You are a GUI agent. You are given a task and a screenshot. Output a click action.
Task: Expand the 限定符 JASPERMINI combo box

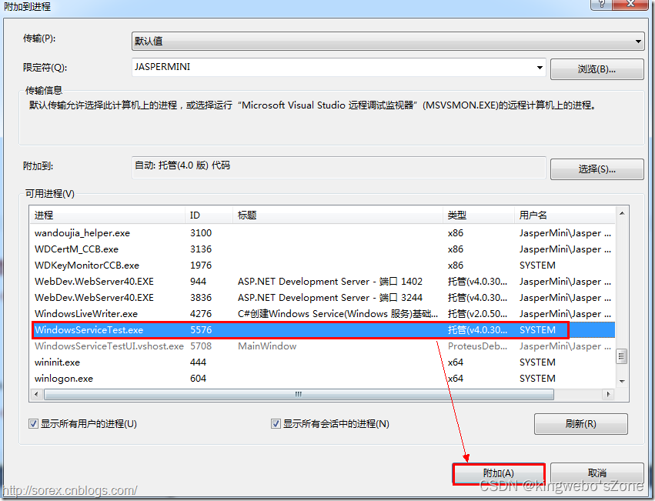[x=539, y=68]
